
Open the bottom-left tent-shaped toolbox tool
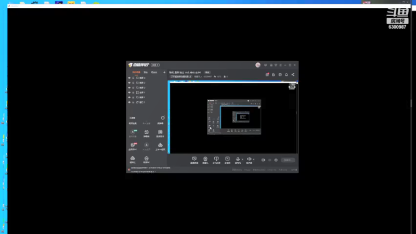point(133,160)
